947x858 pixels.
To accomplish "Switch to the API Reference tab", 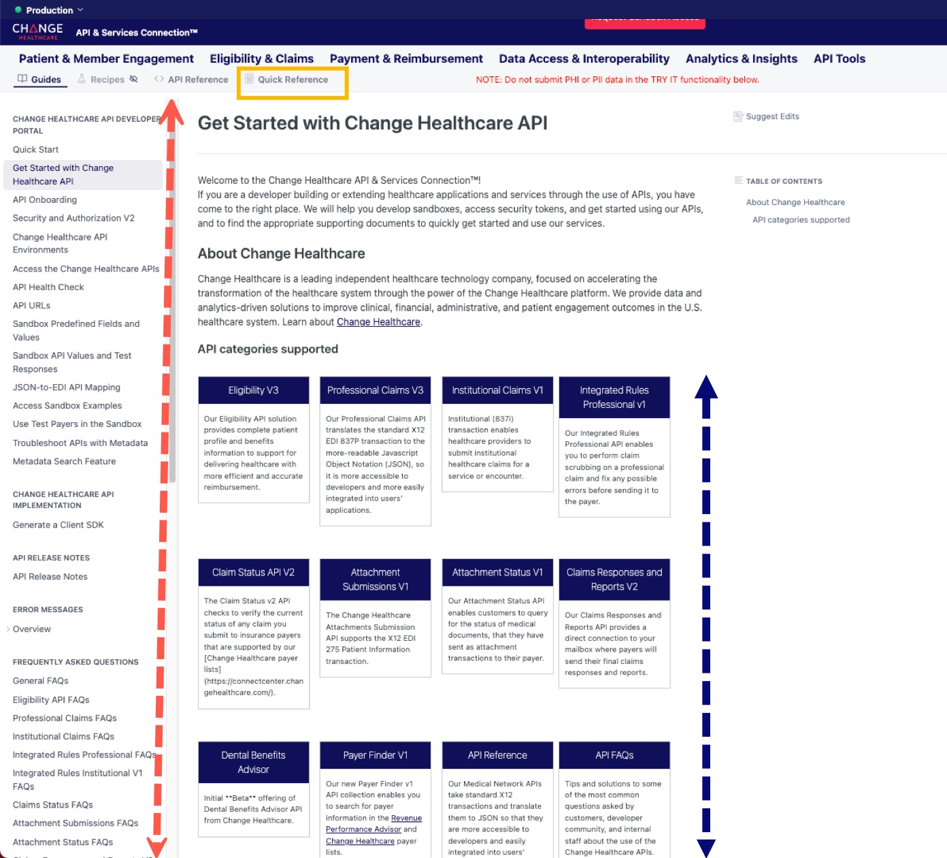I will pos(191,80).
